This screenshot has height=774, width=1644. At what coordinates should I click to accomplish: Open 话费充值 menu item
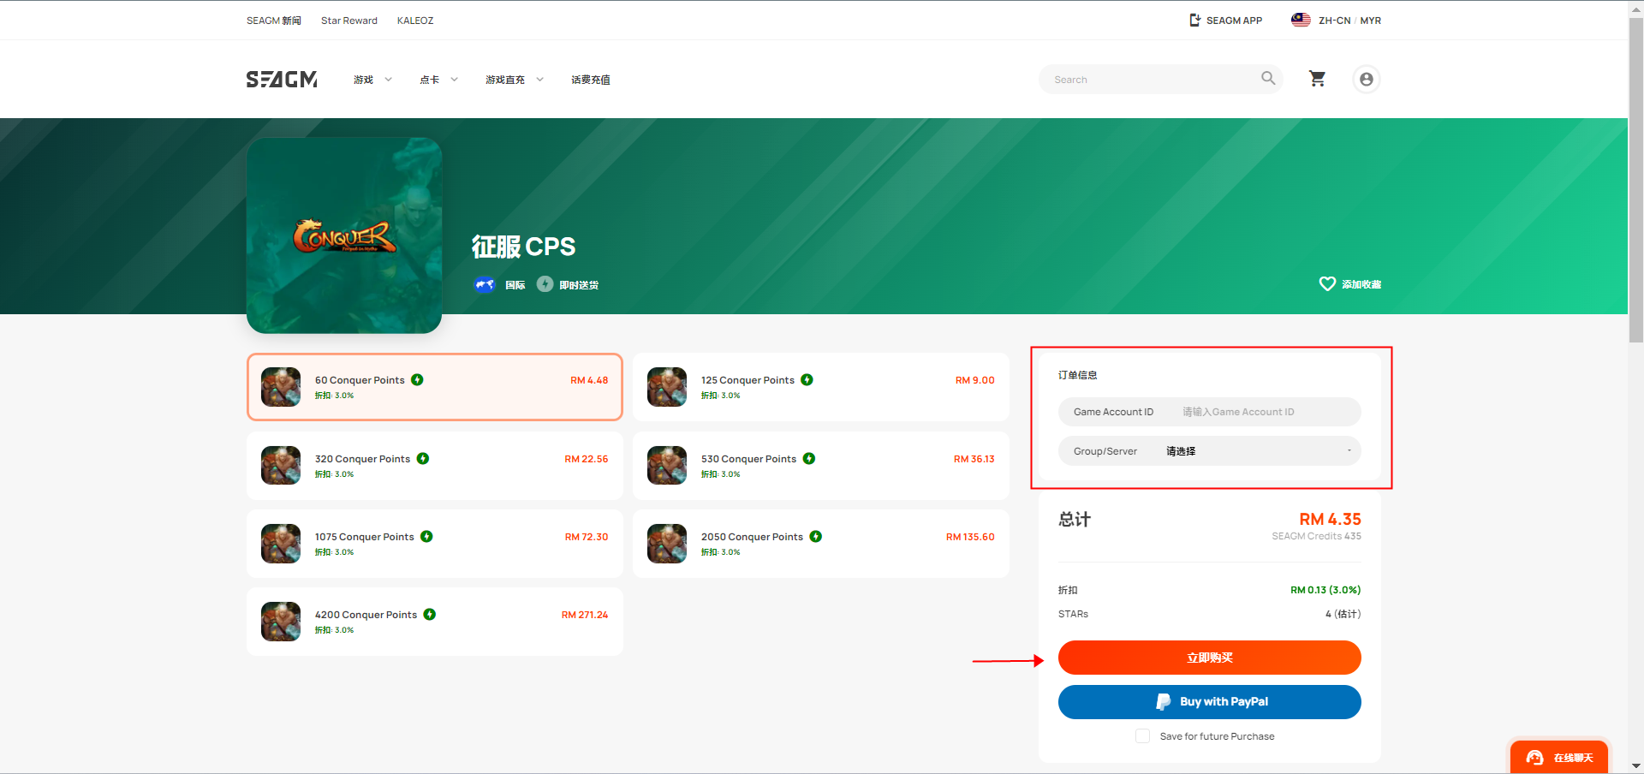click(591, 80)
